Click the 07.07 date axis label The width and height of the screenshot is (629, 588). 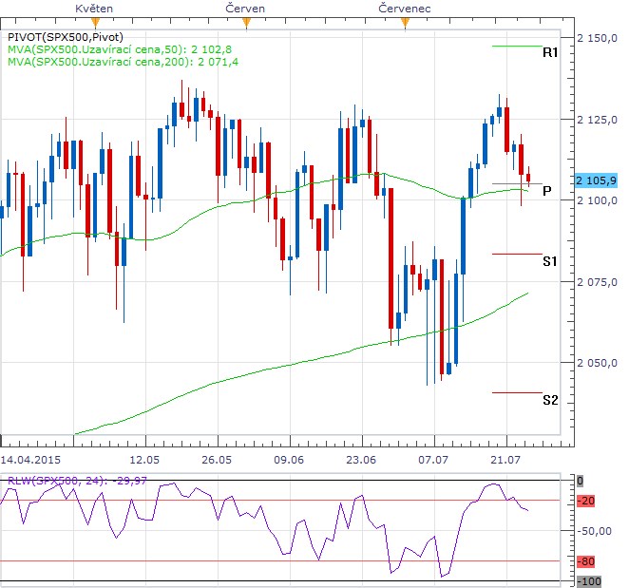point(433,460)
